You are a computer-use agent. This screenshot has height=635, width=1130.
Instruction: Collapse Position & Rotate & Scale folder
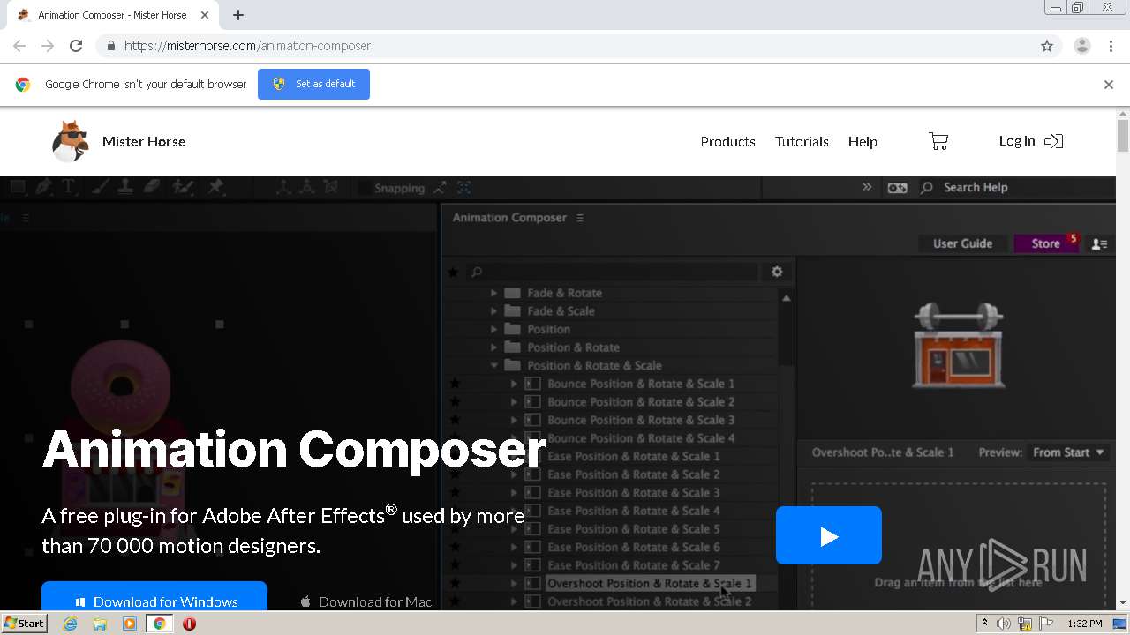coord(493,365)
